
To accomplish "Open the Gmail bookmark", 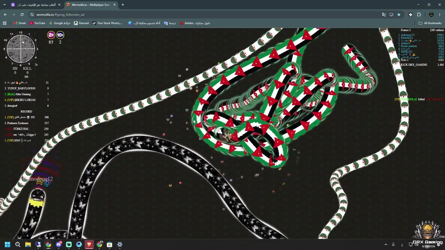I will click(x=19, y=23).
